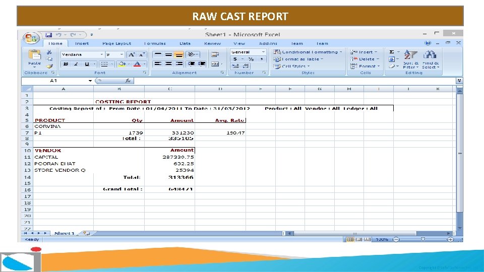This screenshot has height=272, width=484.
Task: Increase indent
Action: 202,64
